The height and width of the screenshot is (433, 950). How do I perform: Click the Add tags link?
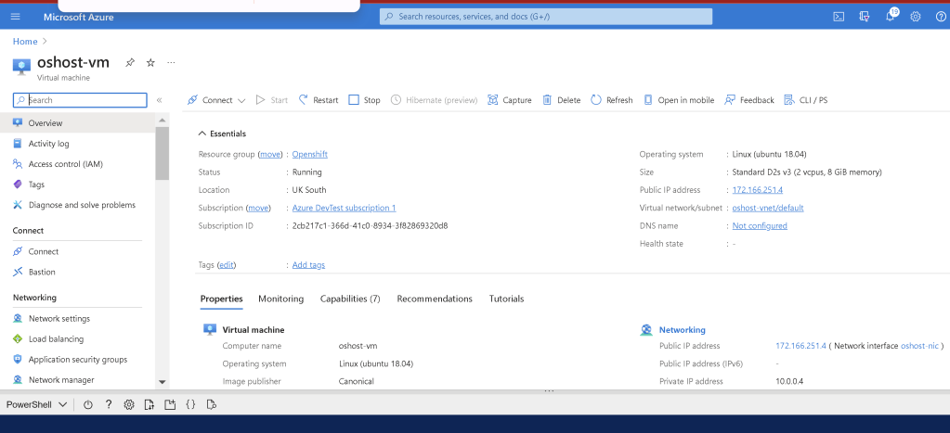click(x=308, y=265)
